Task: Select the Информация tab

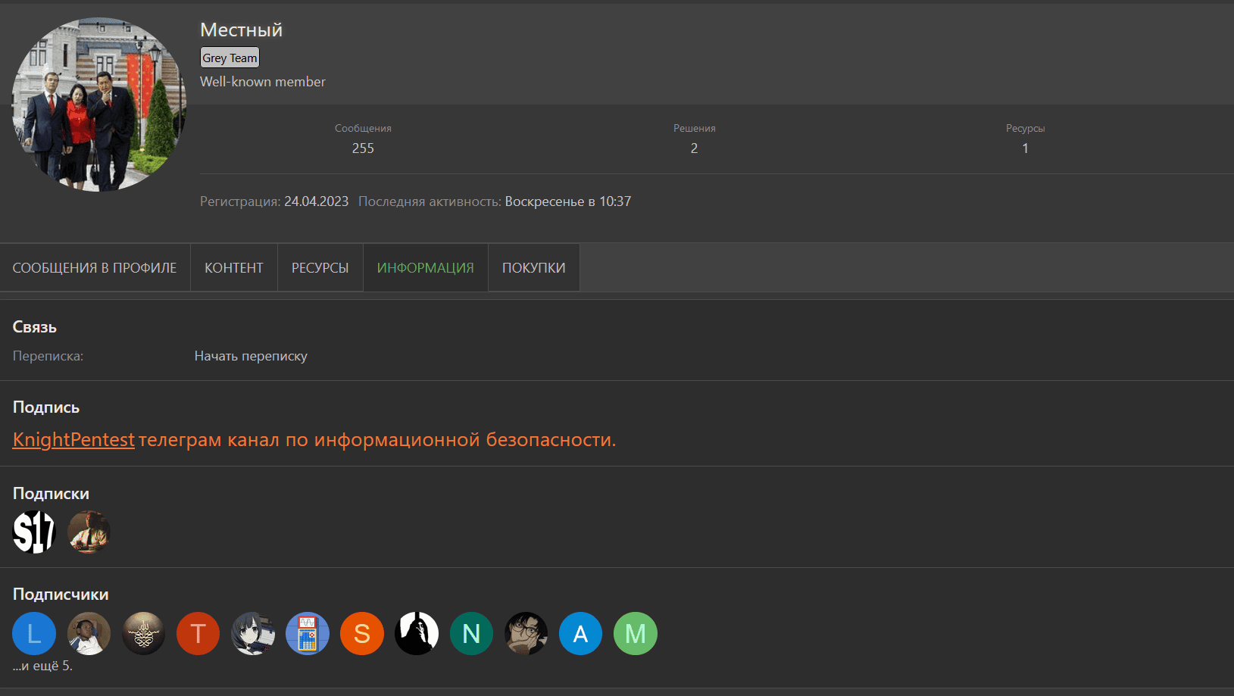Action: click(x=426, y=267)
